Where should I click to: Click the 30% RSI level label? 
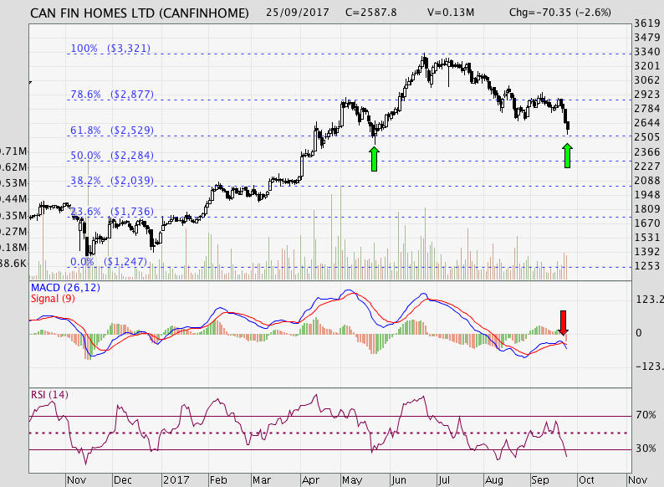click(646, 449)
